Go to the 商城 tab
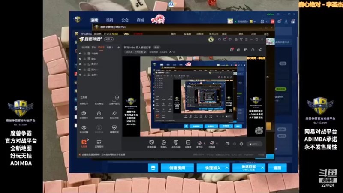343x193 pixels. (140, 20)
